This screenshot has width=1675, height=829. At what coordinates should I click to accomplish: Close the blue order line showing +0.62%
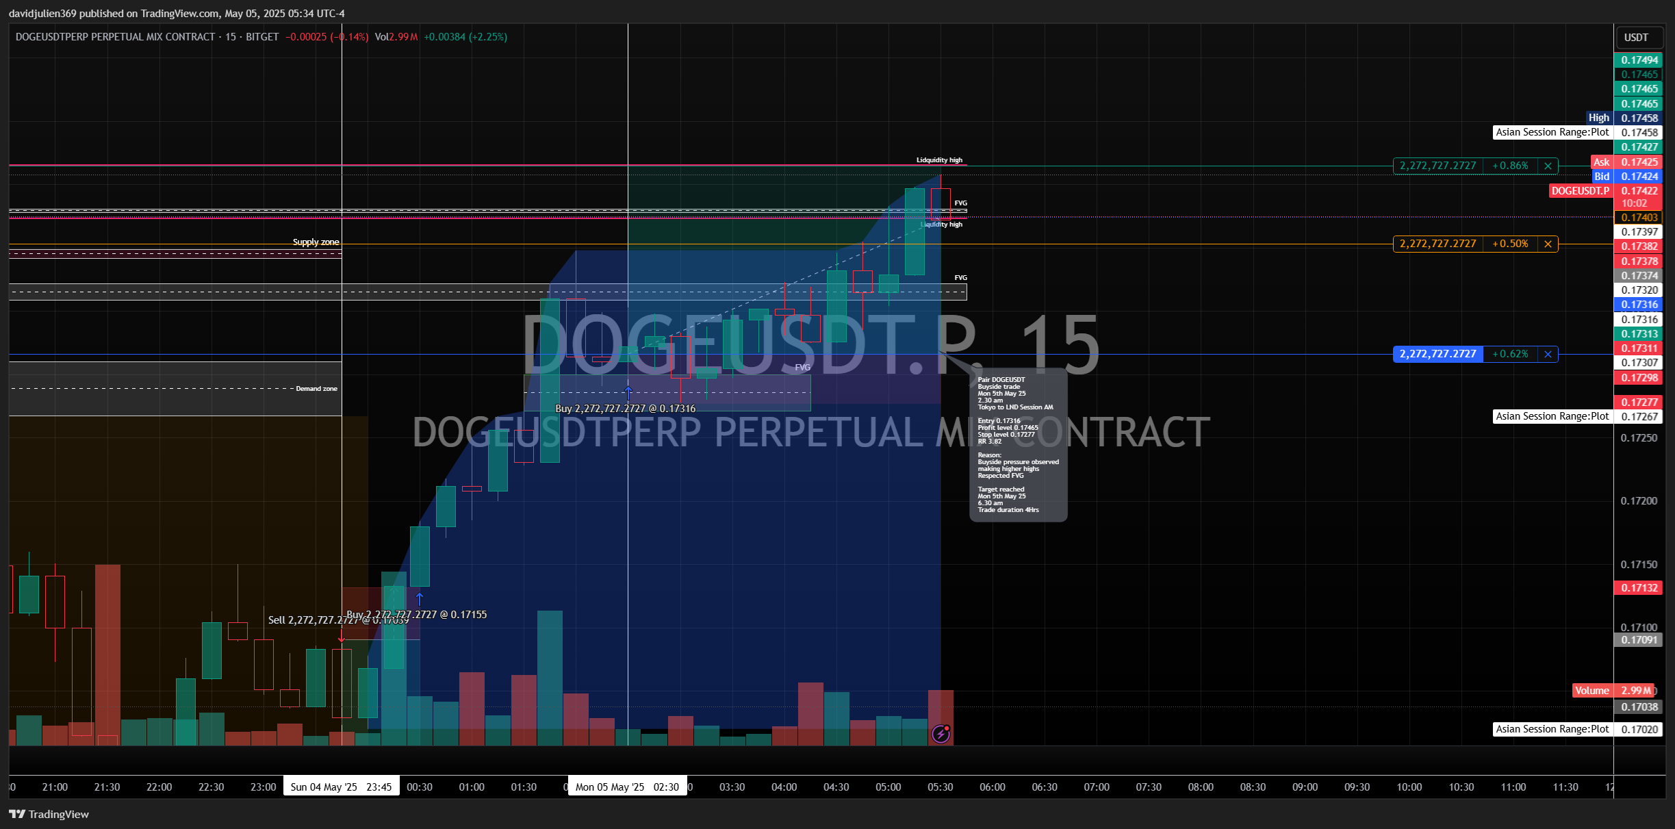1548,354
